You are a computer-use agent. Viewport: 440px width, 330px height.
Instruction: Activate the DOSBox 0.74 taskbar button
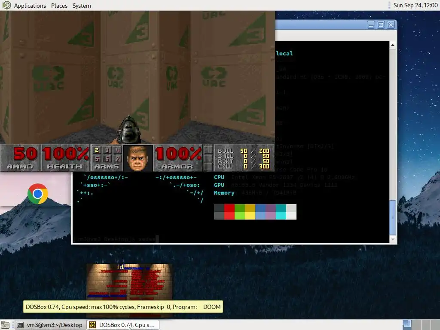(123, 325)
